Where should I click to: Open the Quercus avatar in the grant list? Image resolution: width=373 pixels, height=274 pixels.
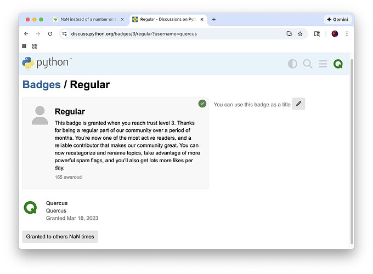point(31,208)
